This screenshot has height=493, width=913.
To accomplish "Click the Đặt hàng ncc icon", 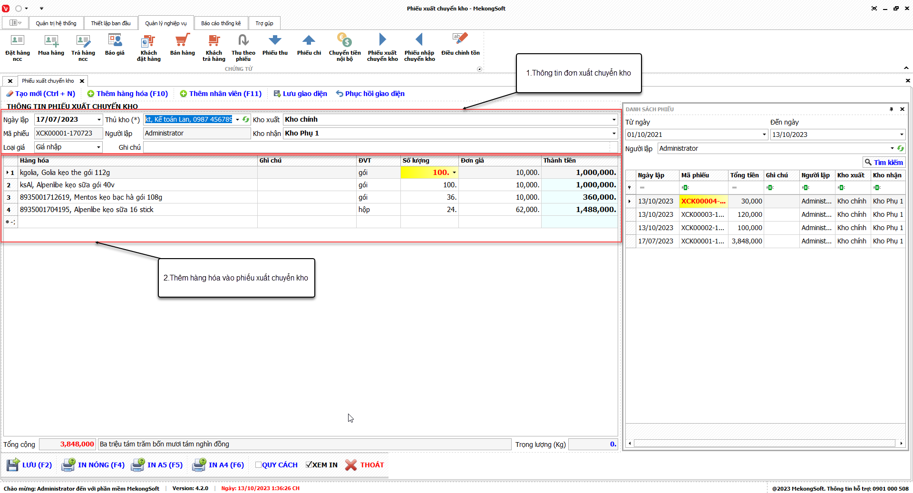I will (17, 41).
